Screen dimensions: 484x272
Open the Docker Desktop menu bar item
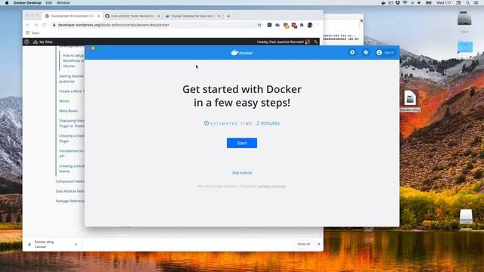[27, 3]
